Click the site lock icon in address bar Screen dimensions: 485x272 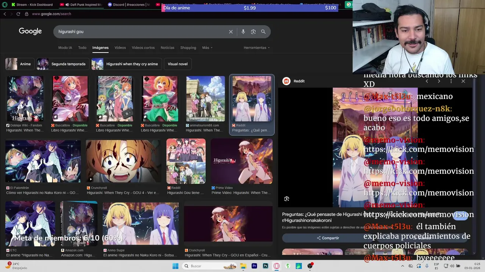(27, 14)
